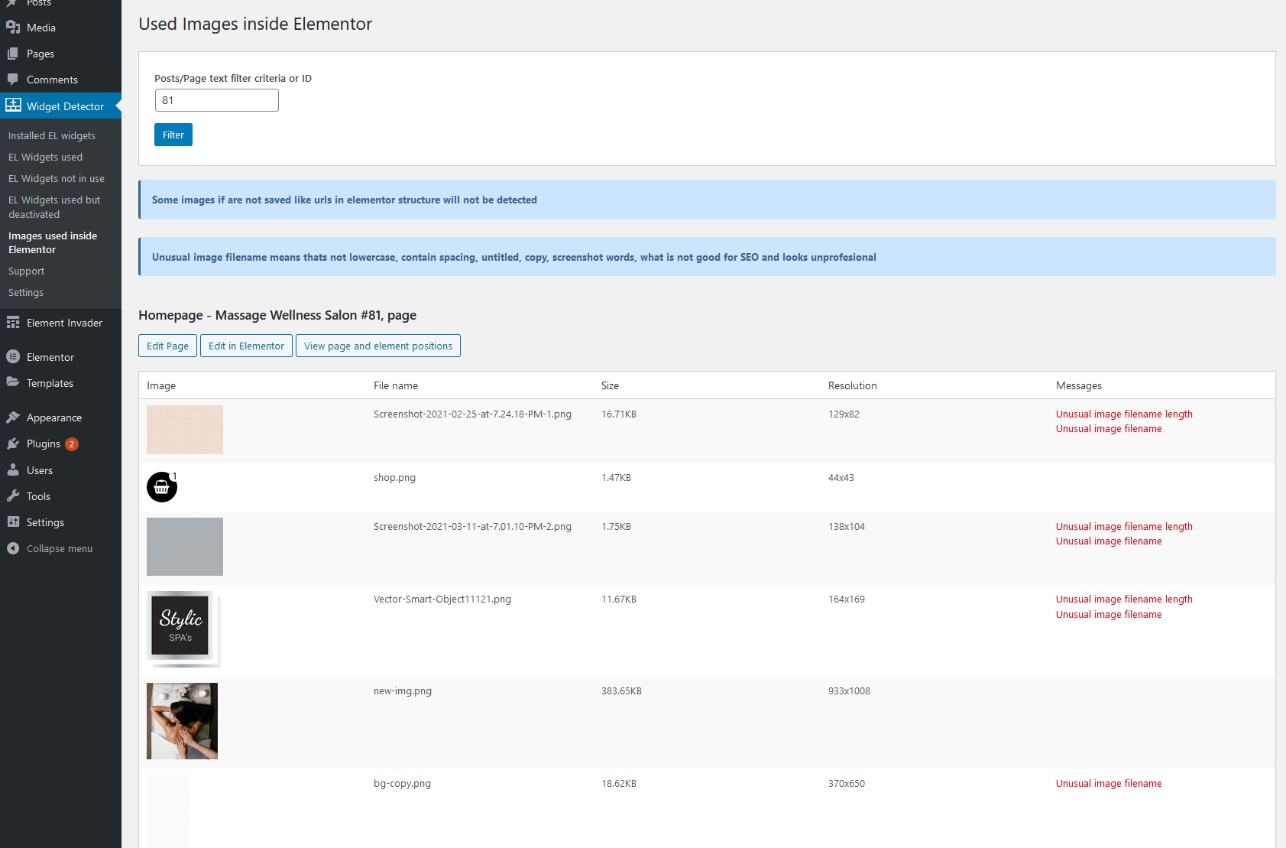Image resolution: width=1286 pixels, height=848 pixels.
Task: Click the massage photo new-img.png thumbnail
Action: tap(182, 721)
